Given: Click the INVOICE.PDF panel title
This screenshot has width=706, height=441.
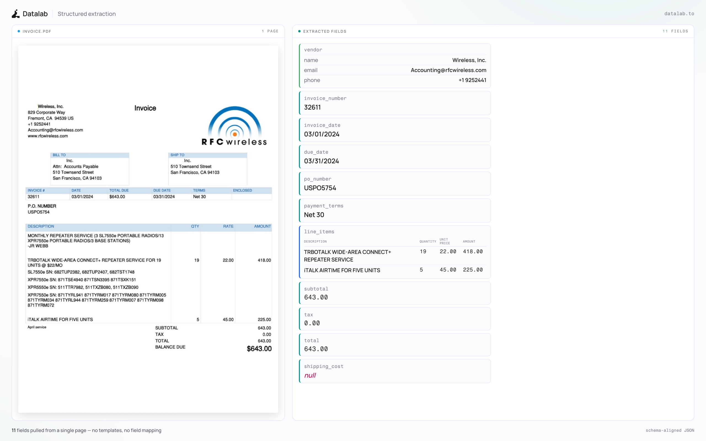Looking at the screenshot, I should [x=37, y=31].
